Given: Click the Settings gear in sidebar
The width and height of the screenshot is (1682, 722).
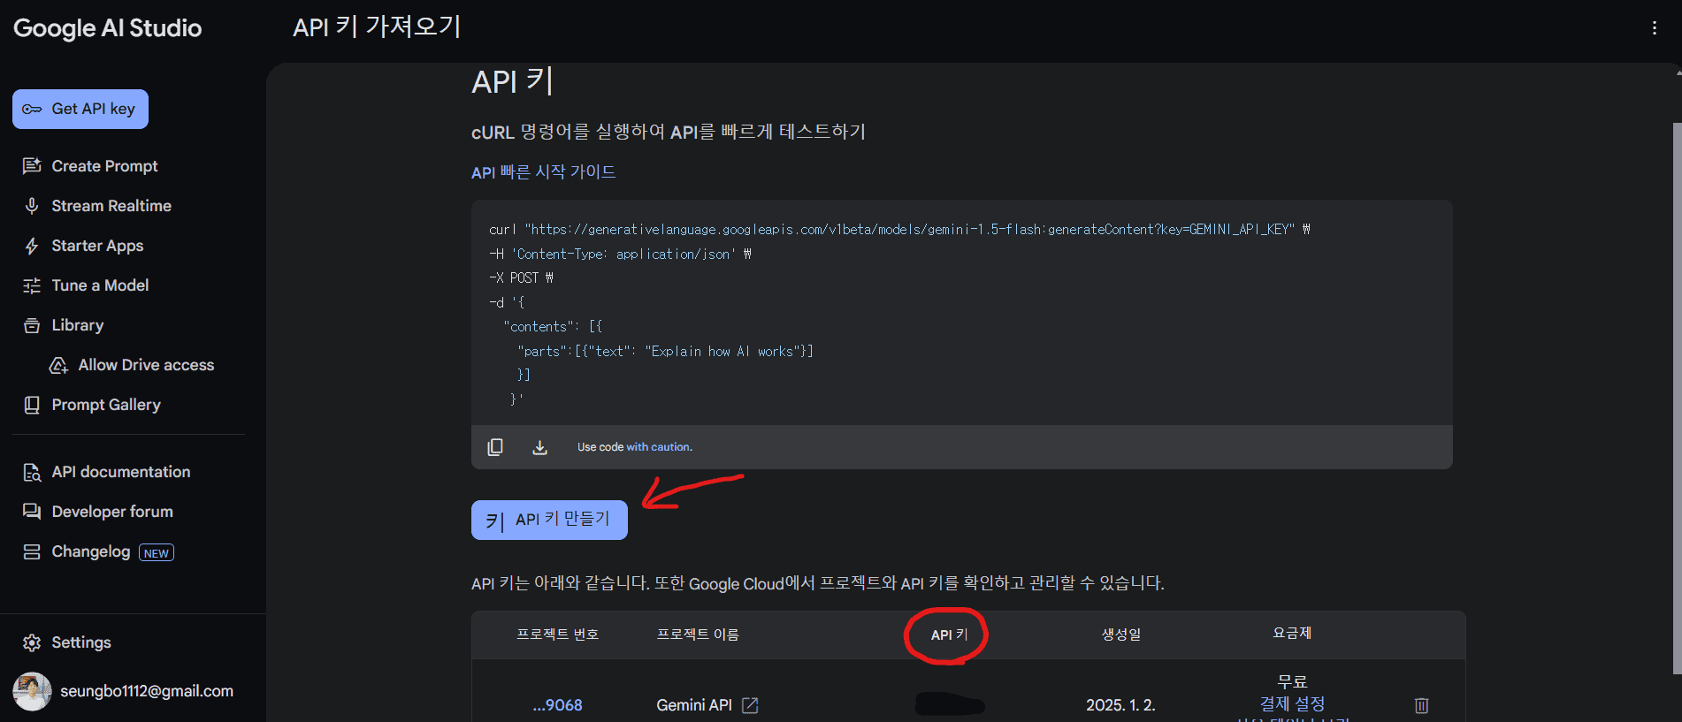Looking at the screenshot, I should [32, 642].
